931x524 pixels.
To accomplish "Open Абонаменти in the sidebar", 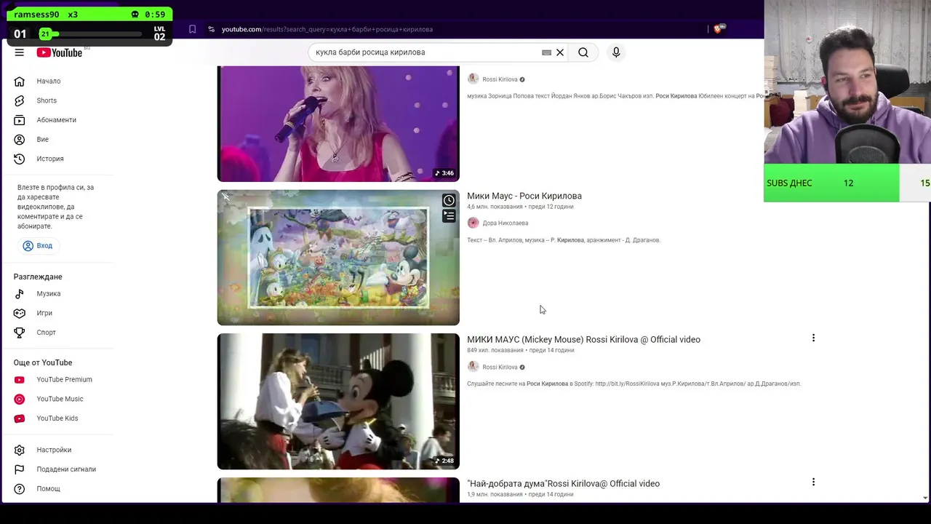I will [57, 119].
